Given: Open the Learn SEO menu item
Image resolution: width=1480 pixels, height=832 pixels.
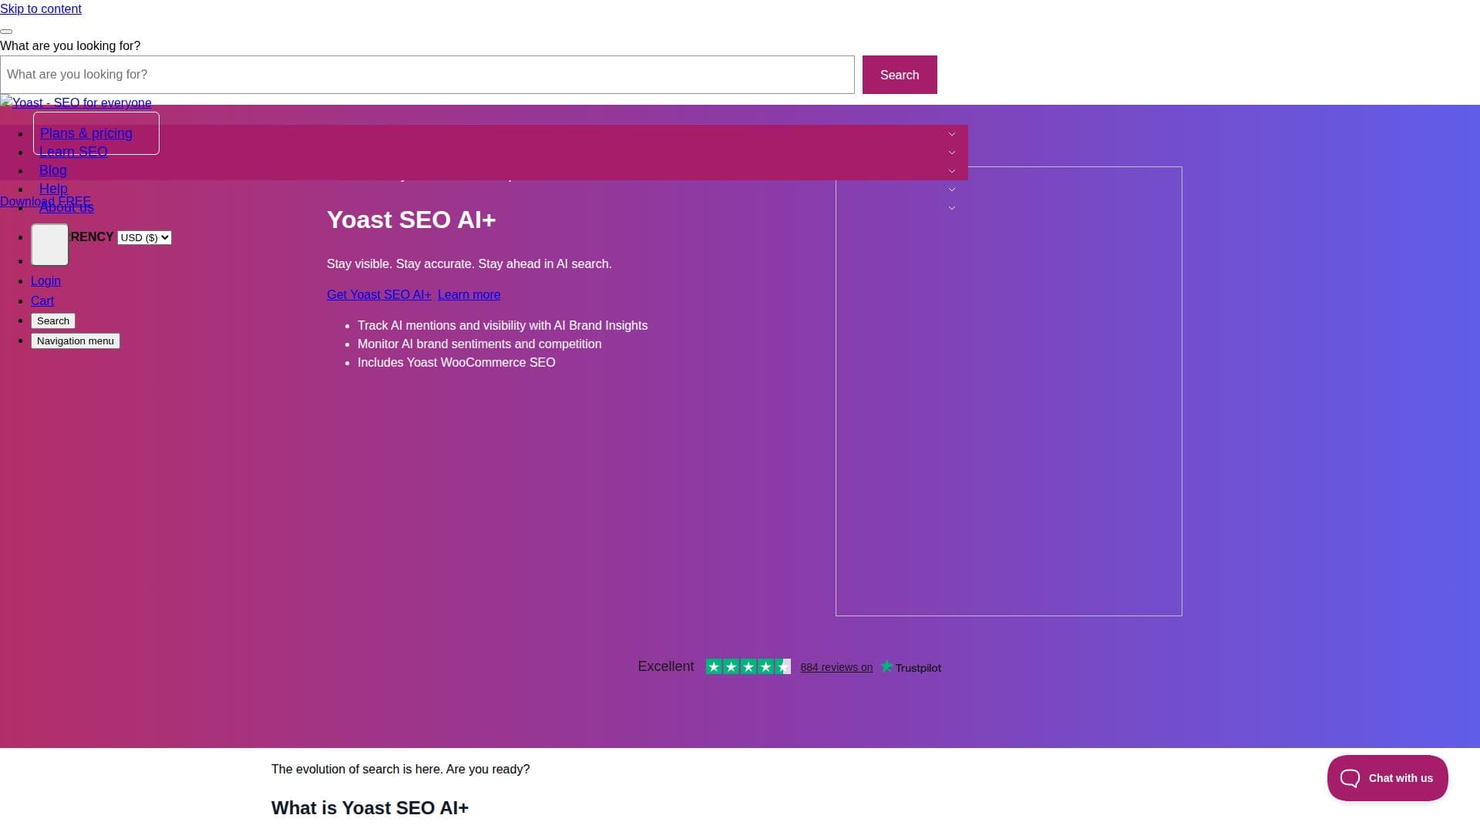Looking at the screenshot, I should click(x=73, y=152).
